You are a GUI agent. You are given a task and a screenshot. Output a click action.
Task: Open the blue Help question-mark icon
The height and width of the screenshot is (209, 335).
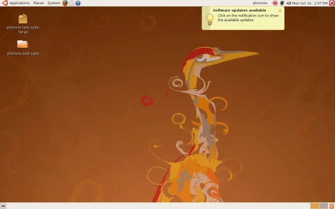(78, 3)
